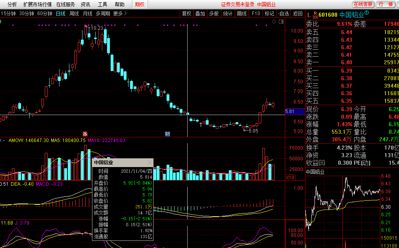Screen dimensions: 399x248
Task: Open the 工具 menu
Action: click(x=102, y=4)
